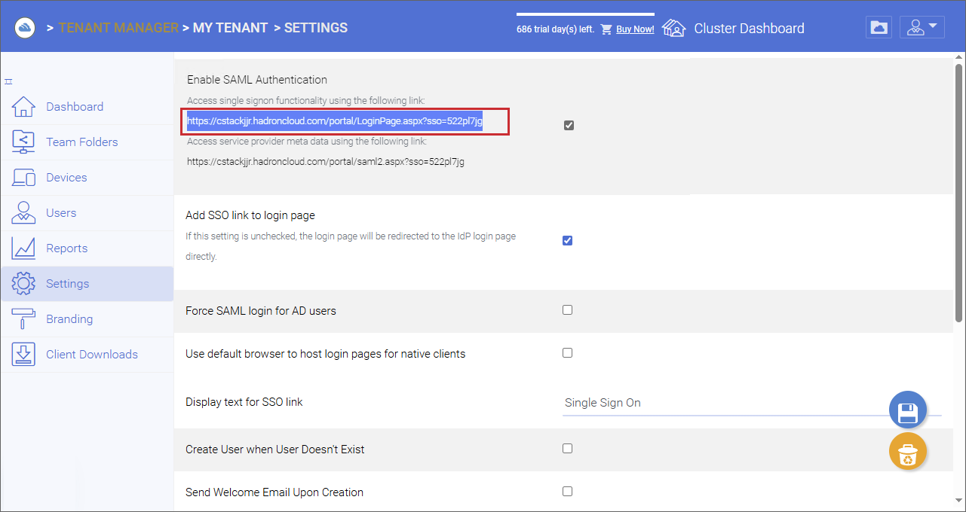Open Reports section

[x=87, y=248]
